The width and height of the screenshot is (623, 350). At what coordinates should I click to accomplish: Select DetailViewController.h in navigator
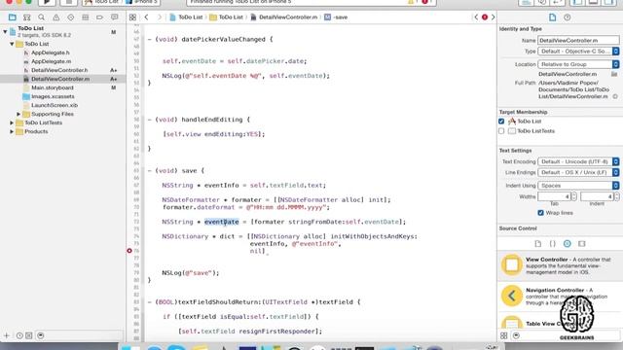tap(59, 70)
